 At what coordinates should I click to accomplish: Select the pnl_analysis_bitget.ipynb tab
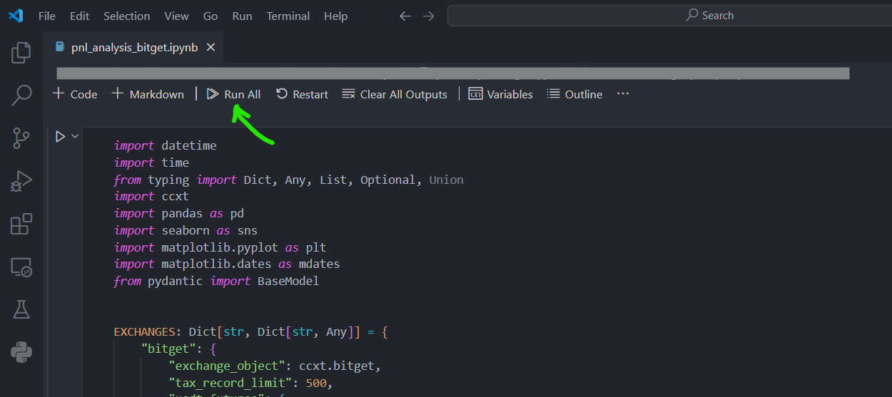(135, 47)
